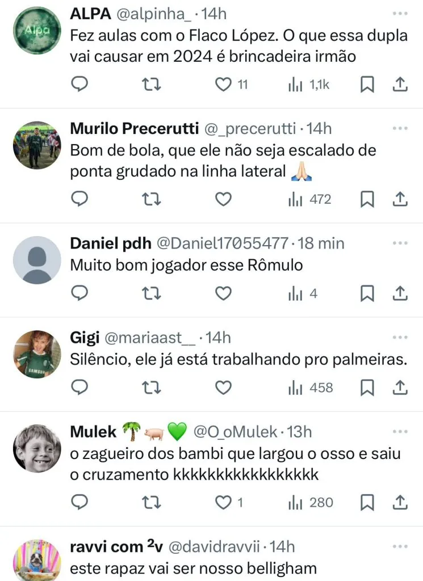Share Daniel pdh's tweet
The height and width of the screenshot is (581, 423).
[400, 293]
